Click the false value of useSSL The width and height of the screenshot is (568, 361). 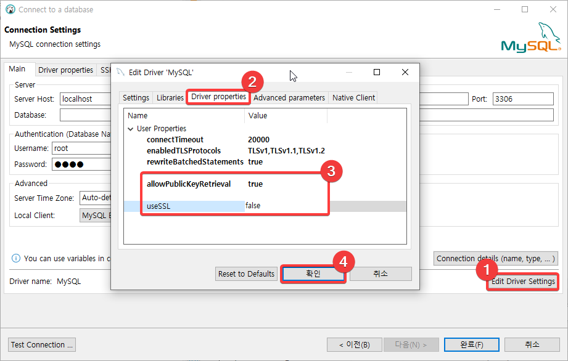pos(253,206)
